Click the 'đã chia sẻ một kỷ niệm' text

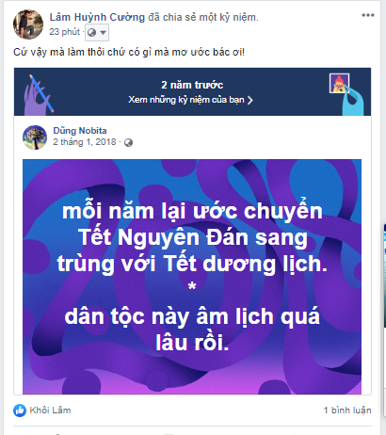[203, 17]
